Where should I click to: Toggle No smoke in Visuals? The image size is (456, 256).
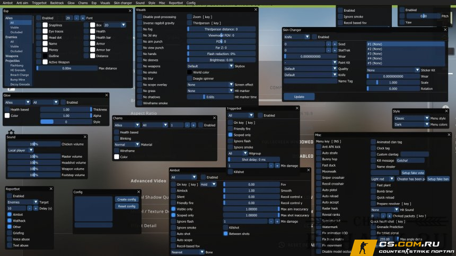point(139,72)
